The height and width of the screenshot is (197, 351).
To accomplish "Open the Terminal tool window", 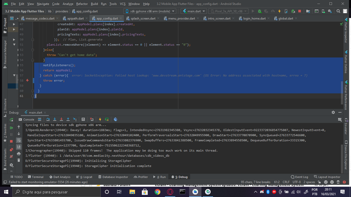I will (x=36, y=177).
